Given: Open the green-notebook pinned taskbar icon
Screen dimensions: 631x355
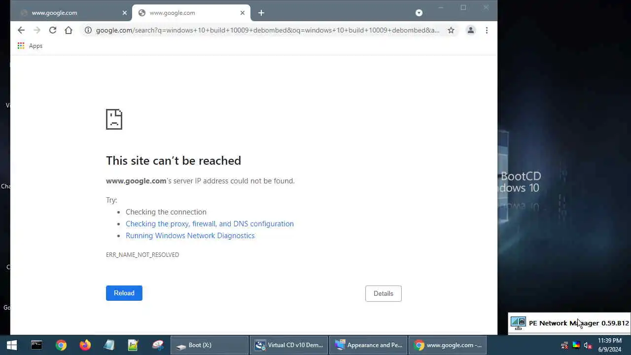Looking at the screenshot, I should [x=133, y=345].
